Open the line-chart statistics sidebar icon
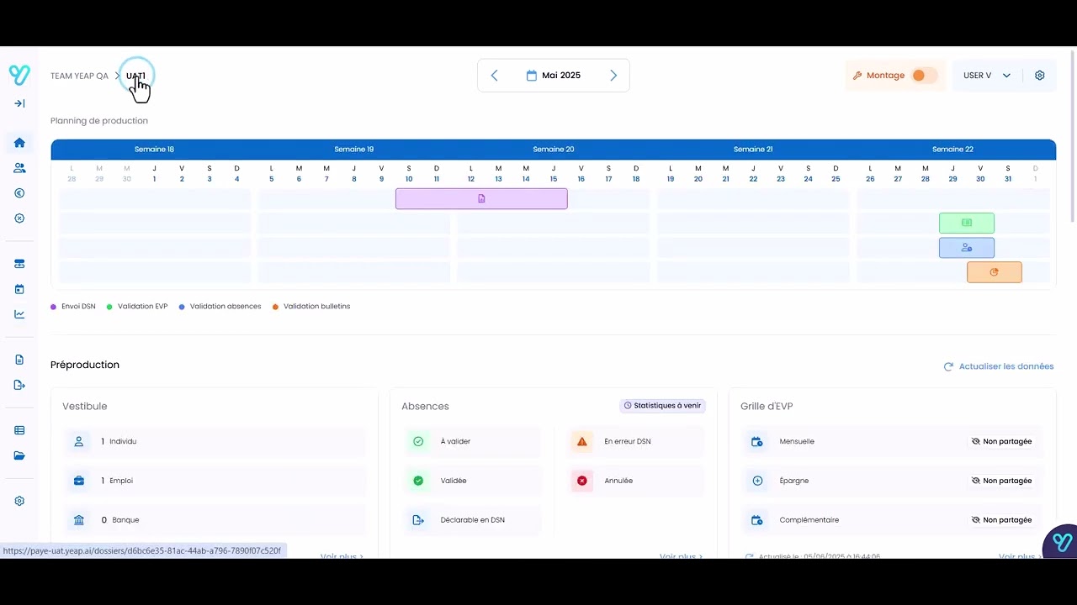Image resolution: width=1077 pixels, height=605 pixels. click(19, 314)
